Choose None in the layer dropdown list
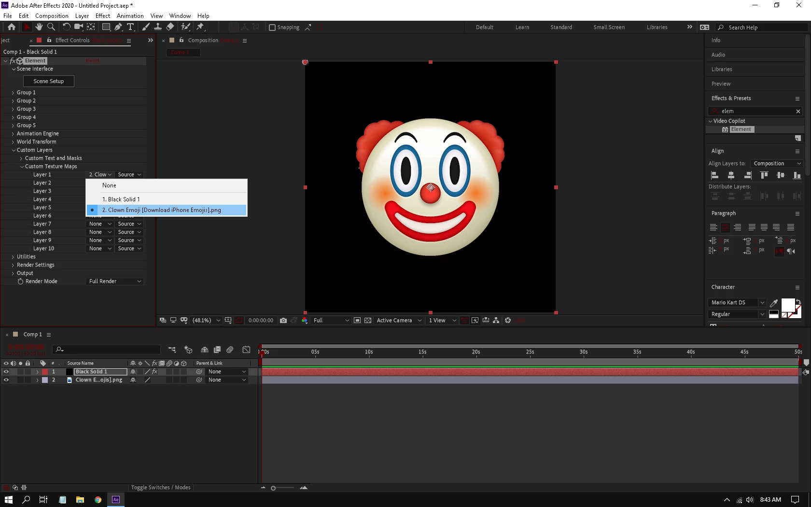Image resolution: width=811 pixels, height=507 pixels. (x=167, y=185)
